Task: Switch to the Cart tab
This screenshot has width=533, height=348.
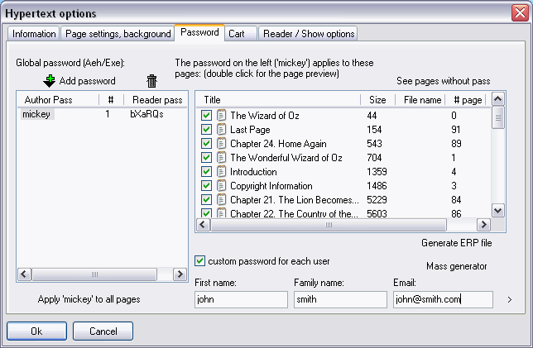Action: 240,34
